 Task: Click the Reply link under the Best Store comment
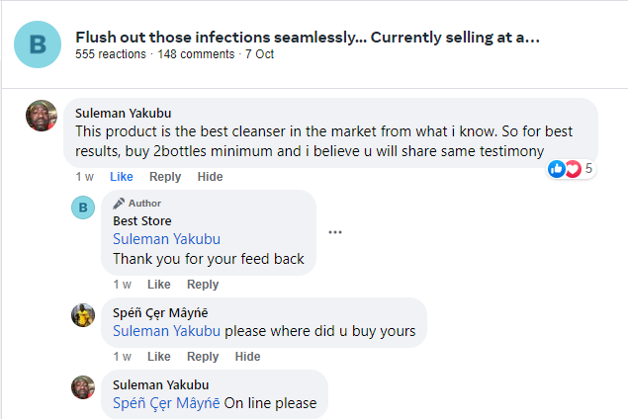click(203, 285)
